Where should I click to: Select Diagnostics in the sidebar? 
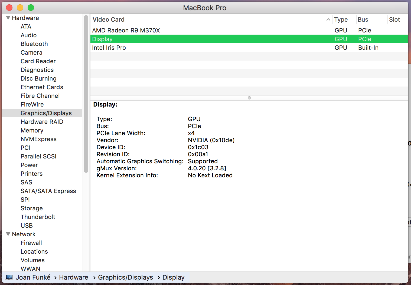pyautogui.click(x=37, y=70)
